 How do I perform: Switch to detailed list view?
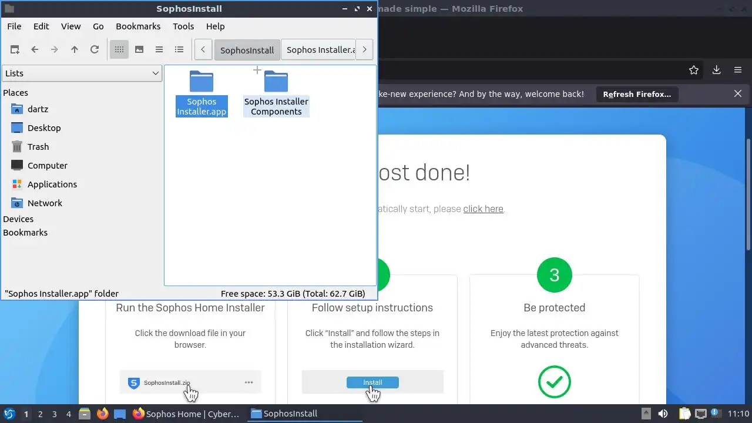(x=179, y=50)
